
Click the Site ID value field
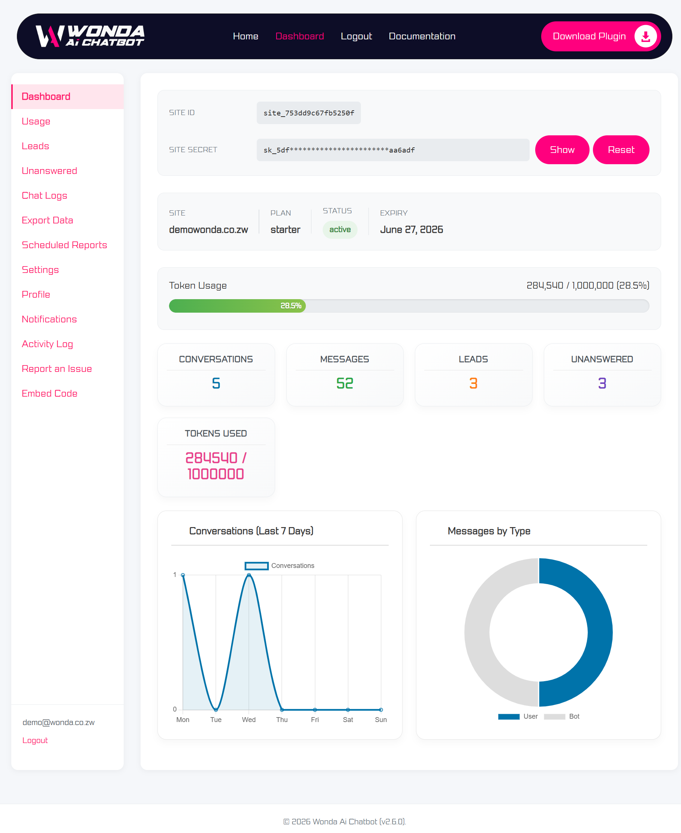(308, 113)
